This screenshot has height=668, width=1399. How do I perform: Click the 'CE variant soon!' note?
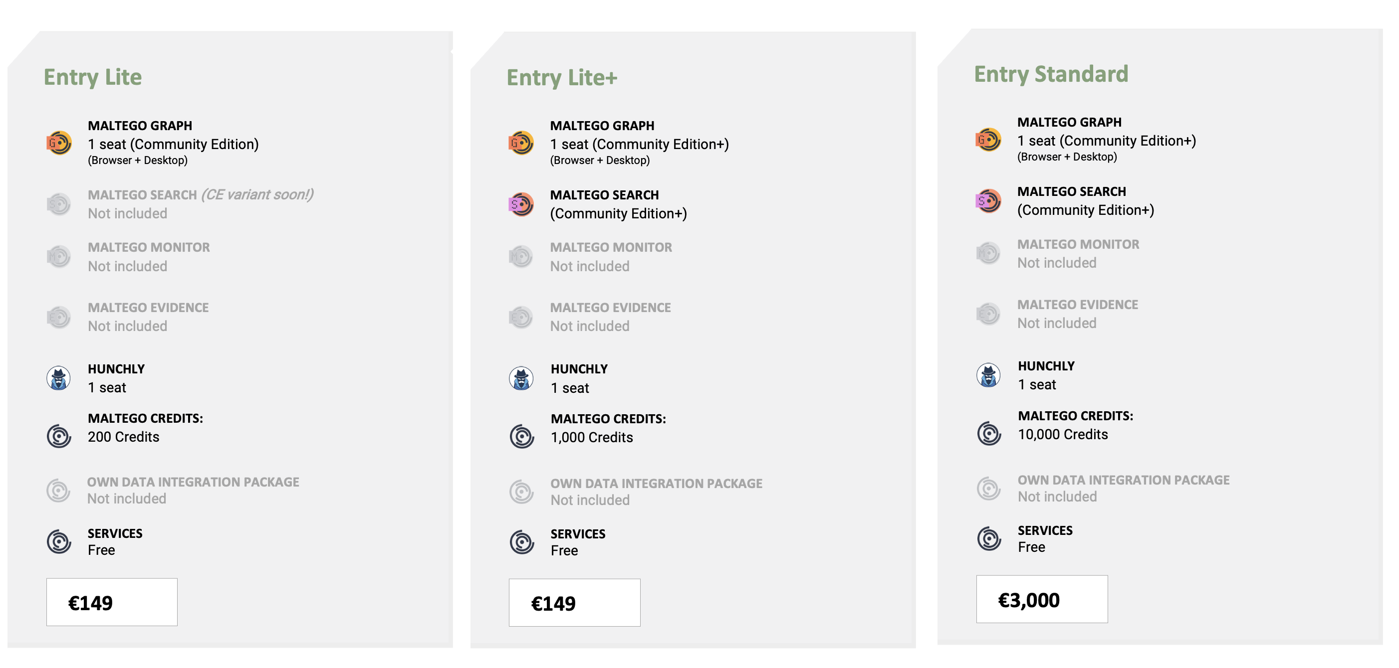257,194
